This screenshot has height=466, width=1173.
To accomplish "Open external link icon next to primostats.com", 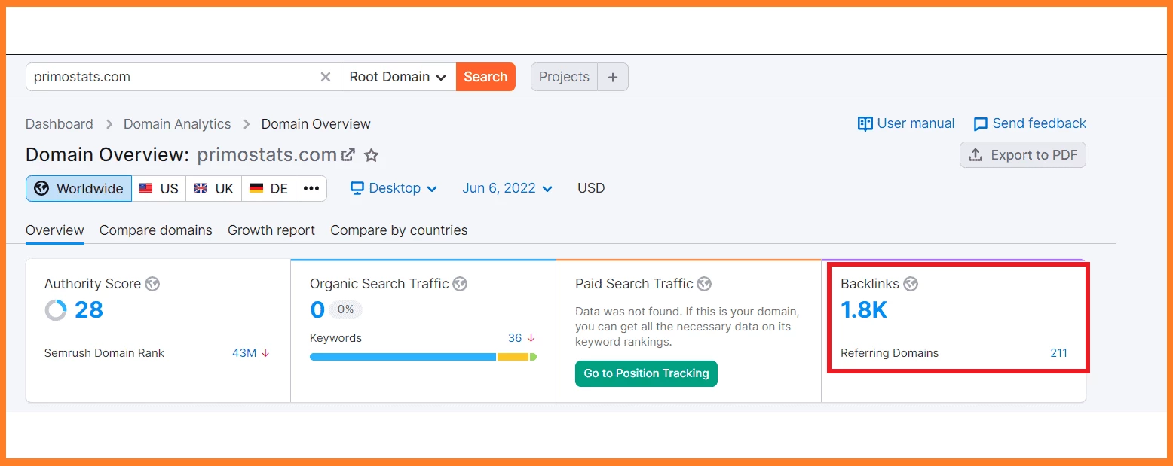I will [x=348, y=154].
